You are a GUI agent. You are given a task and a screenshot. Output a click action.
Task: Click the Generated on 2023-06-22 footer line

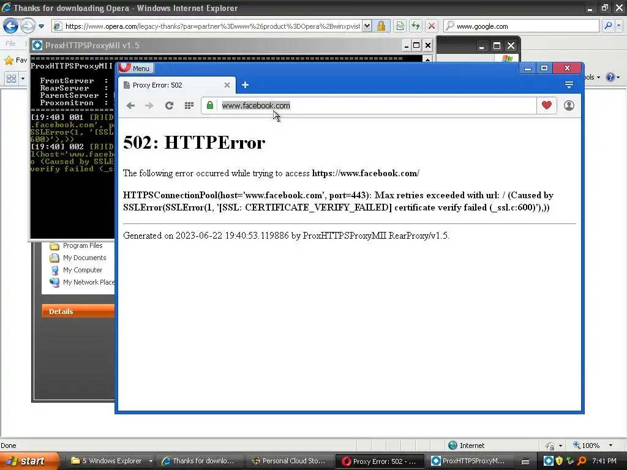tap(287, 236)
